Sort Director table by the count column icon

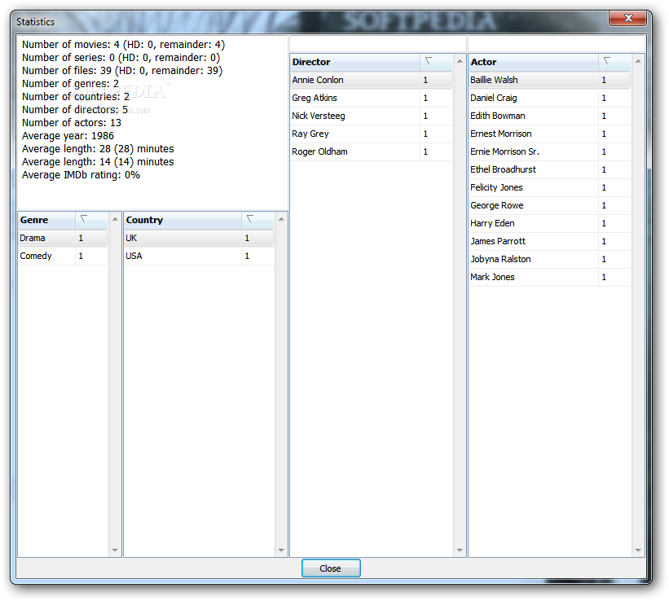click(436, 62)
